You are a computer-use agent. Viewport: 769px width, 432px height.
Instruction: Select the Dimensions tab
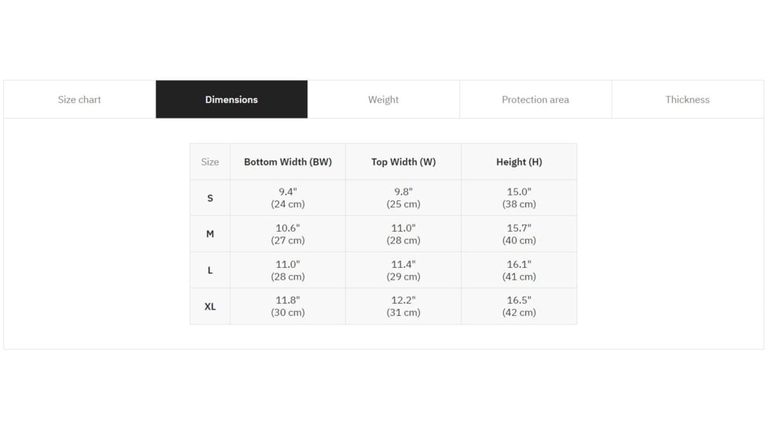pyautogui.click(x=231, y=100)
